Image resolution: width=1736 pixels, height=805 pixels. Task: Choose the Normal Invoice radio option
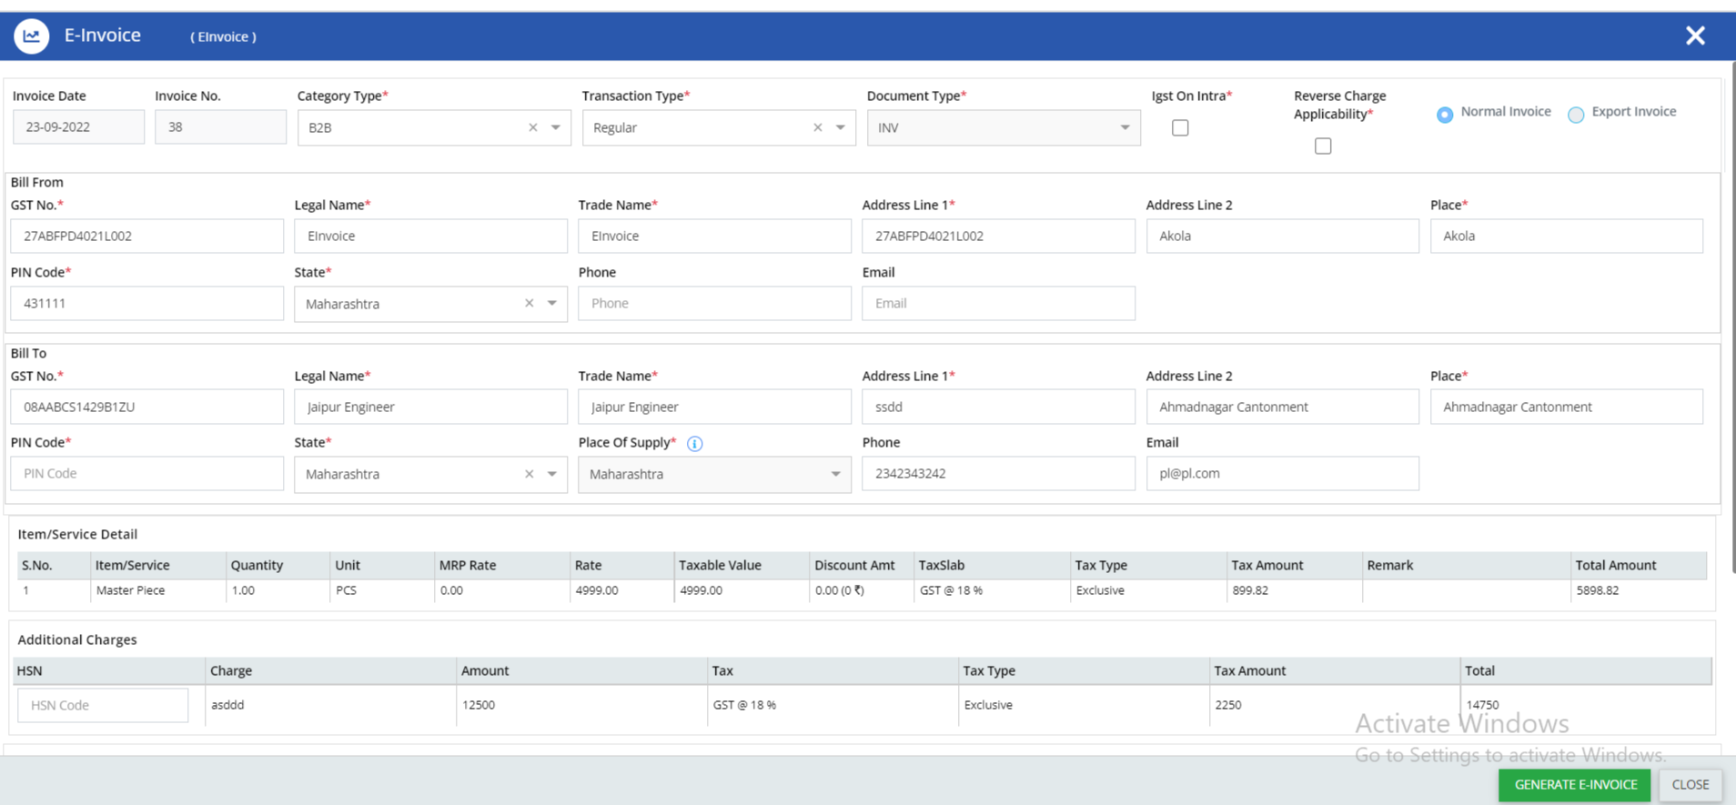click(x=1445, y=115)
